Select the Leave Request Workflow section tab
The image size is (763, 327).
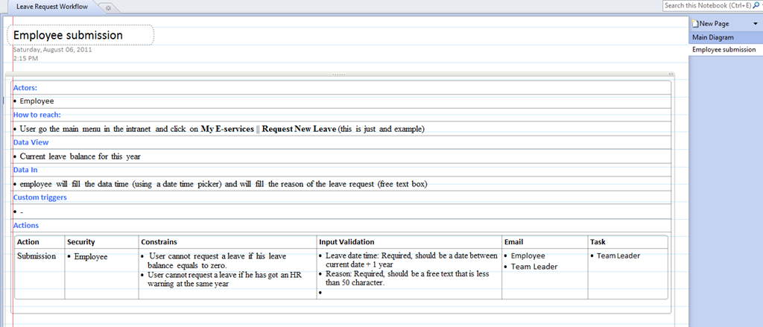pyautogui.click(x=51, y=6)
